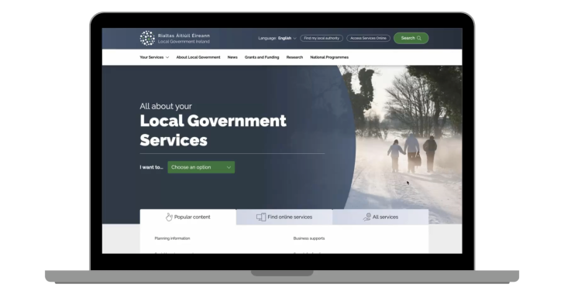Open the Research menu item
Image resolution: width=564 pixels, height=291 pixels.
coord(294,57)
